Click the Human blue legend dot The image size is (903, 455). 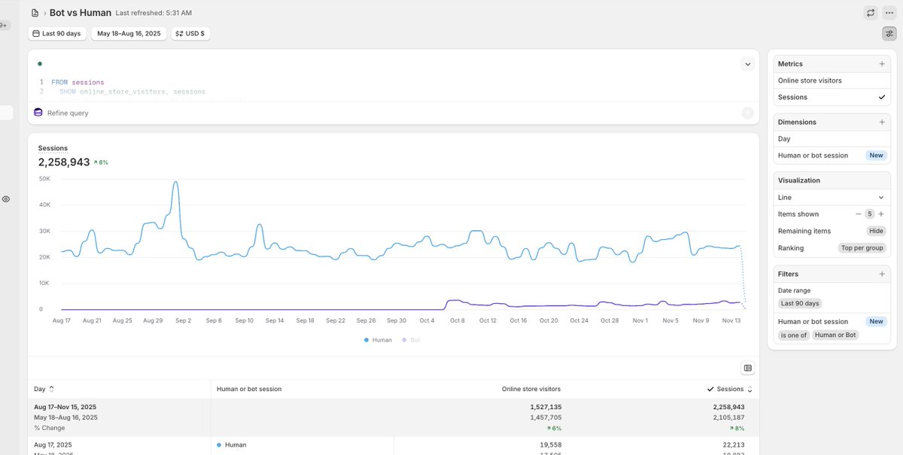point(366,340)
